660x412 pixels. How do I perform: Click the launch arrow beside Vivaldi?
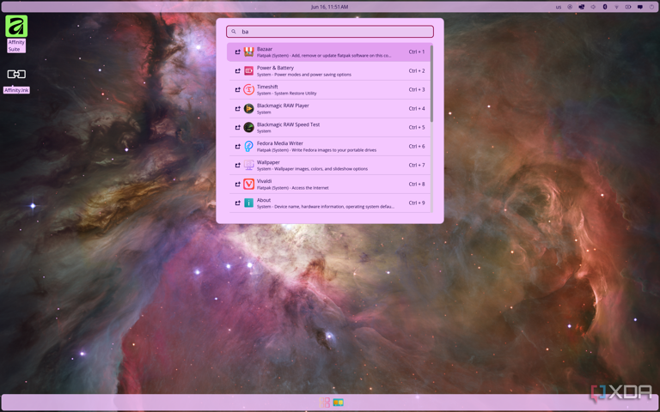coord(237,185)
